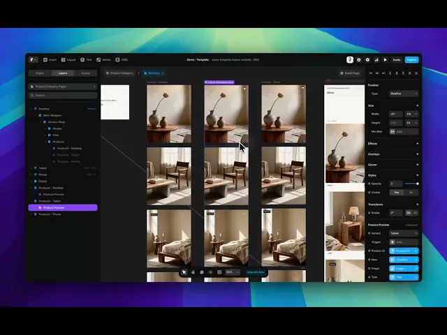Click the align right icon
Screen dimensions: 447x335
[x=383, y=73]
